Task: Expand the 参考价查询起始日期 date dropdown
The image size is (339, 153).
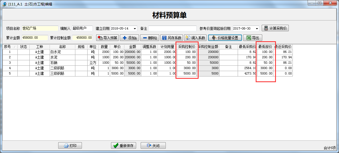Action: [x=257, y=29]
